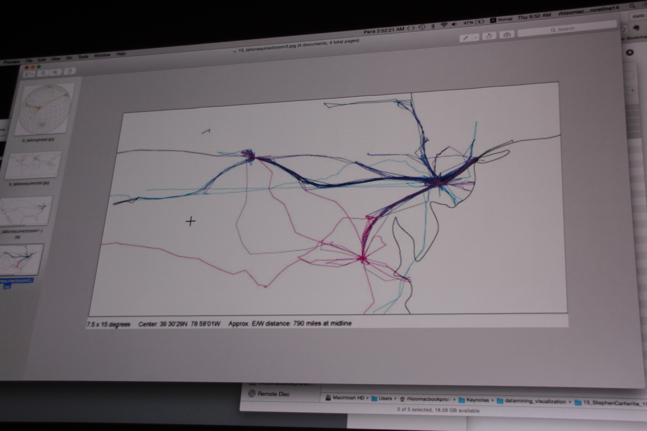Image resolution: width=647 pixels, height=431 pixels.
Task: Open the Romaji input source menu
Action: click(501, 20)
